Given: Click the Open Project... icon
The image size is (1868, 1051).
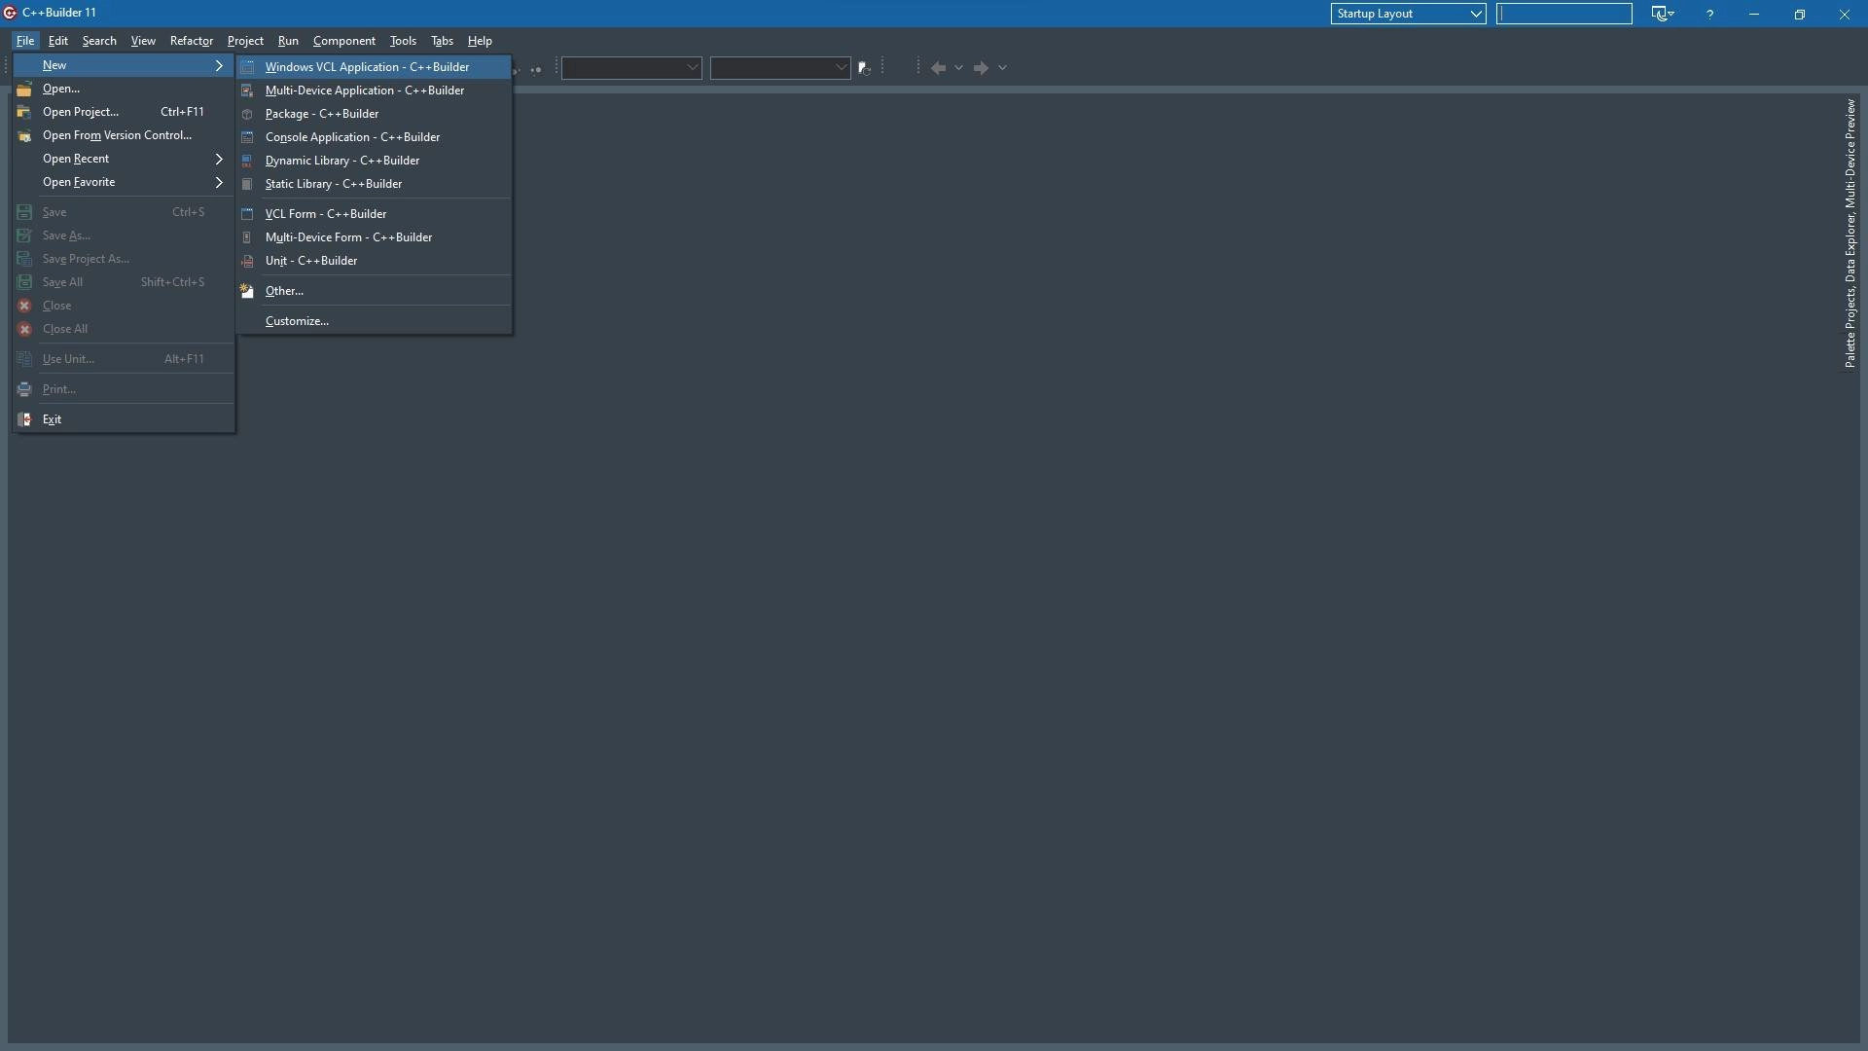Looking at the screenshot, I should point(24,112).
